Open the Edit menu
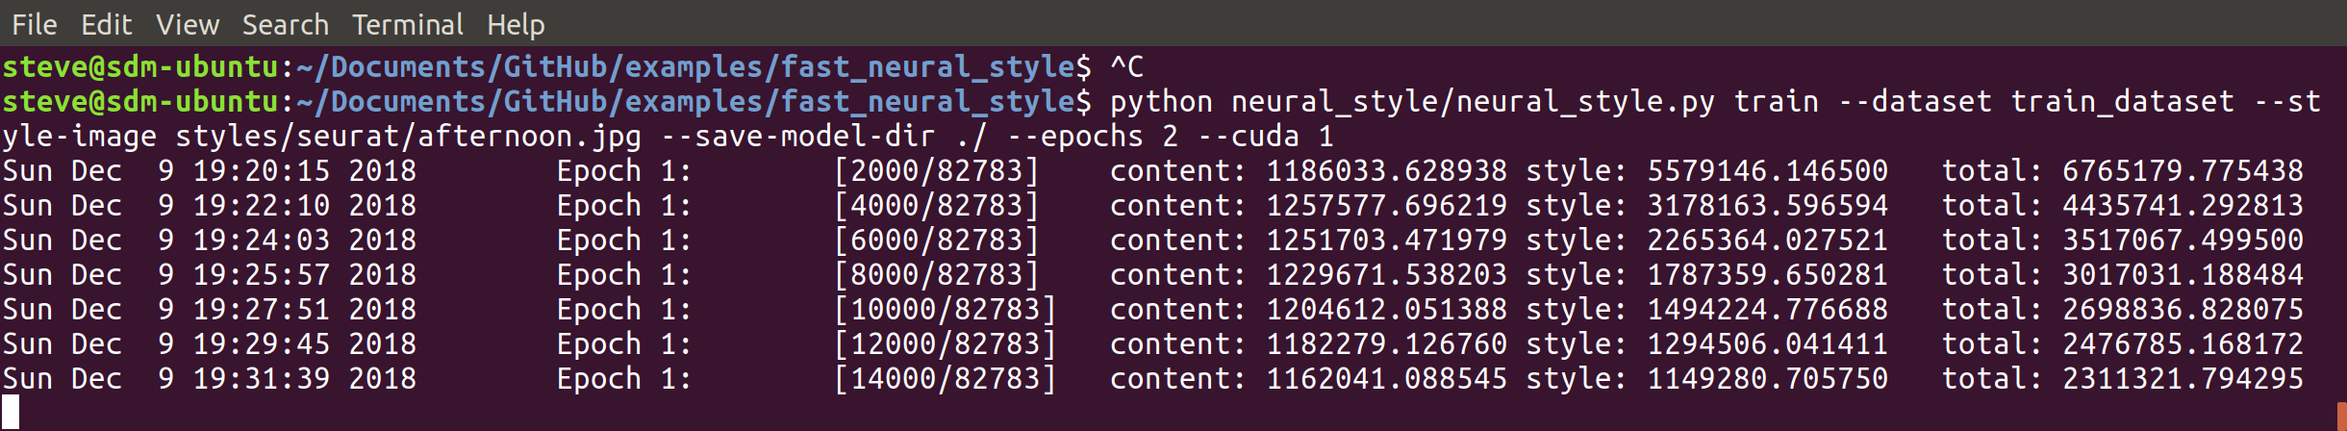The image size is (2347, 431). (x=106, y=24)
